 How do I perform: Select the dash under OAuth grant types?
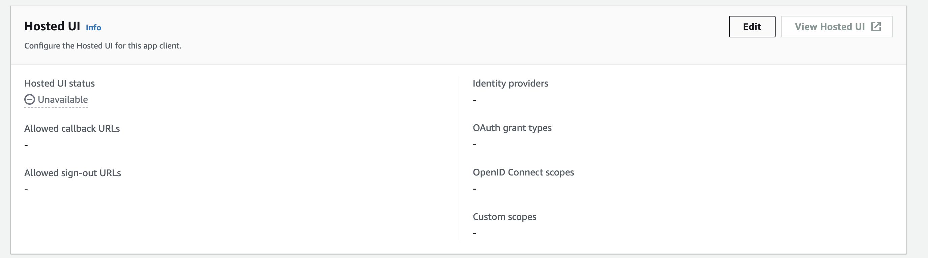[474, 144]
